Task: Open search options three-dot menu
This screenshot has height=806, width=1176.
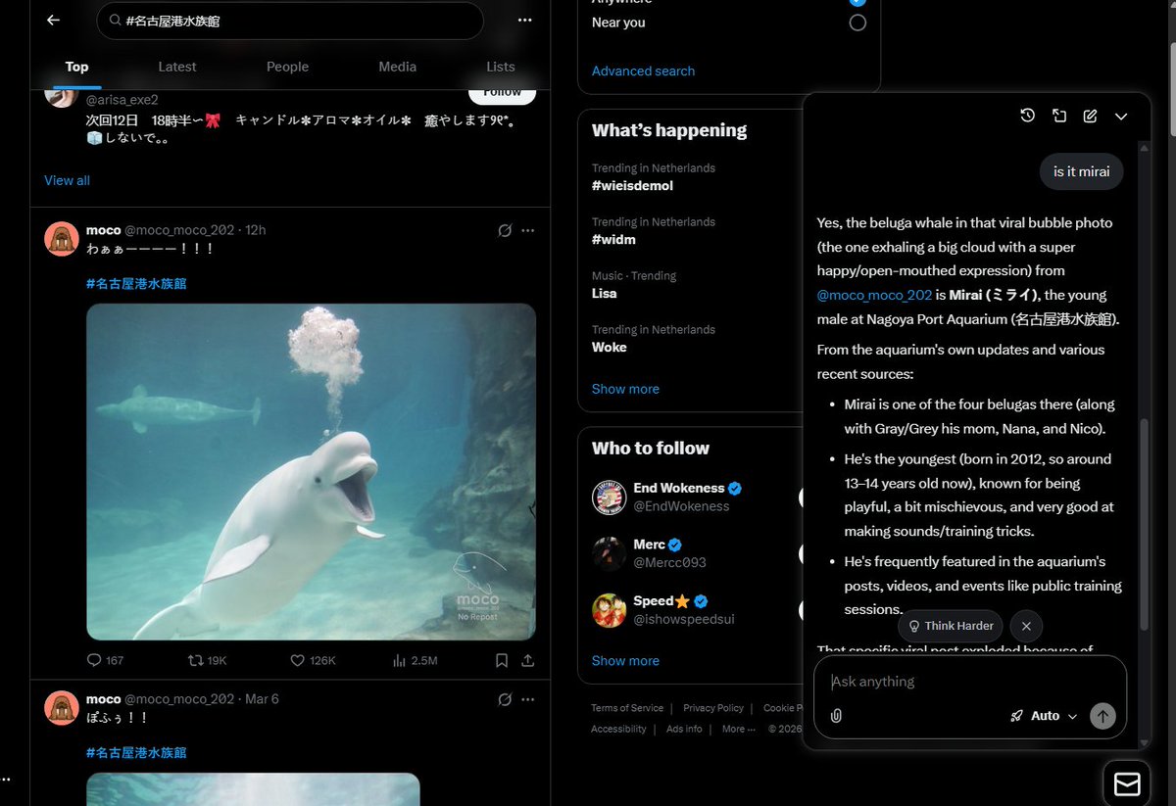Action: [x=524, y=20]
